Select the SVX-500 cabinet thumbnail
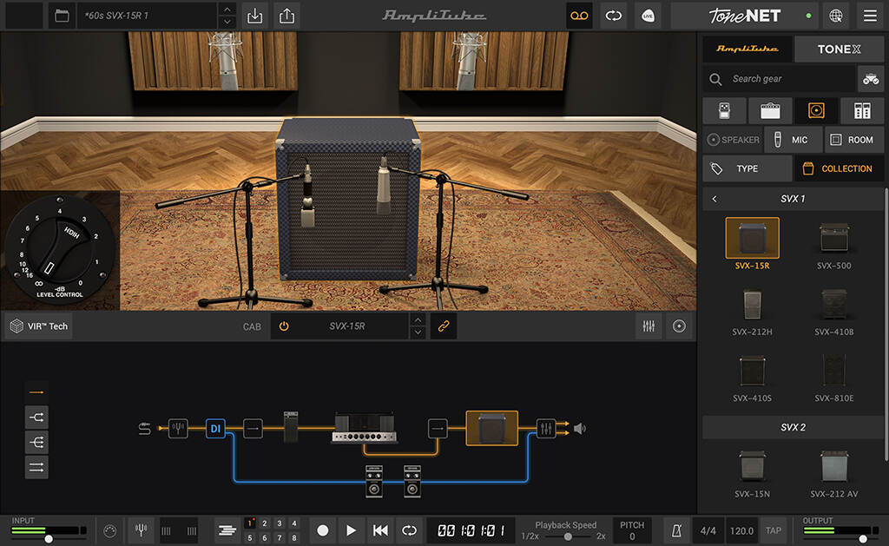Viewport: 889px width, 546px height. 834,240
